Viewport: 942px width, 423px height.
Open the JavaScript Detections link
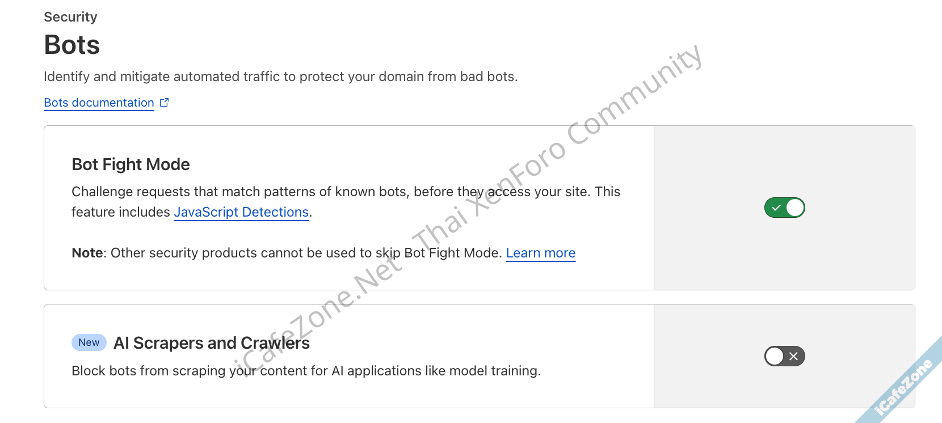tap(241, 212)
